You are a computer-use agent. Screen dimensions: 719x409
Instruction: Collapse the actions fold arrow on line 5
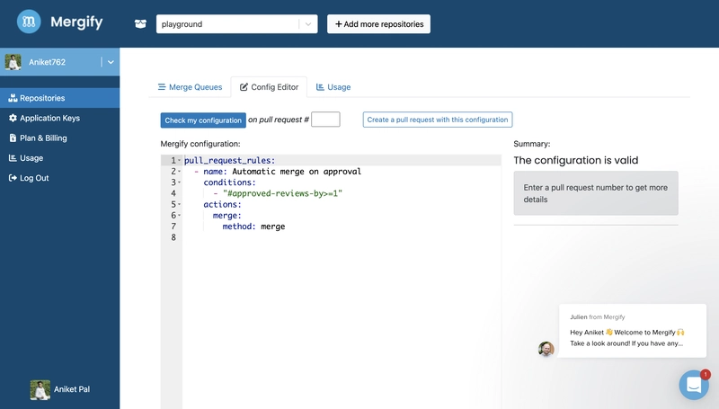click(x=179, y=205)
